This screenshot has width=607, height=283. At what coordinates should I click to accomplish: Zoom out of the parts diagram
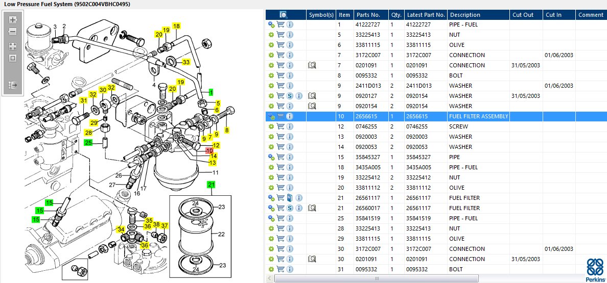(x=13, y=32)
